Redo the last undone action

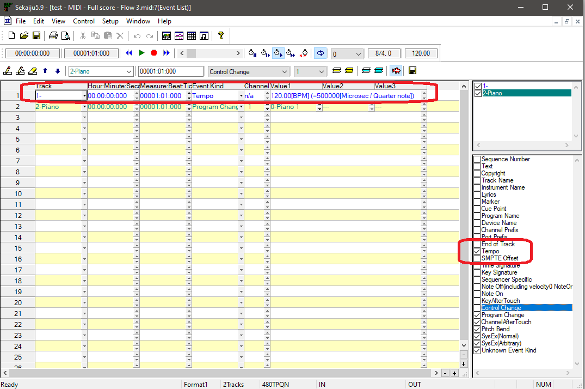coord(149,36)
